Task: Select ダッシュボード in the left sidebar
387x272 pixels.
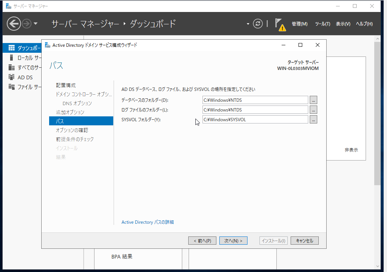Action: 22,48
